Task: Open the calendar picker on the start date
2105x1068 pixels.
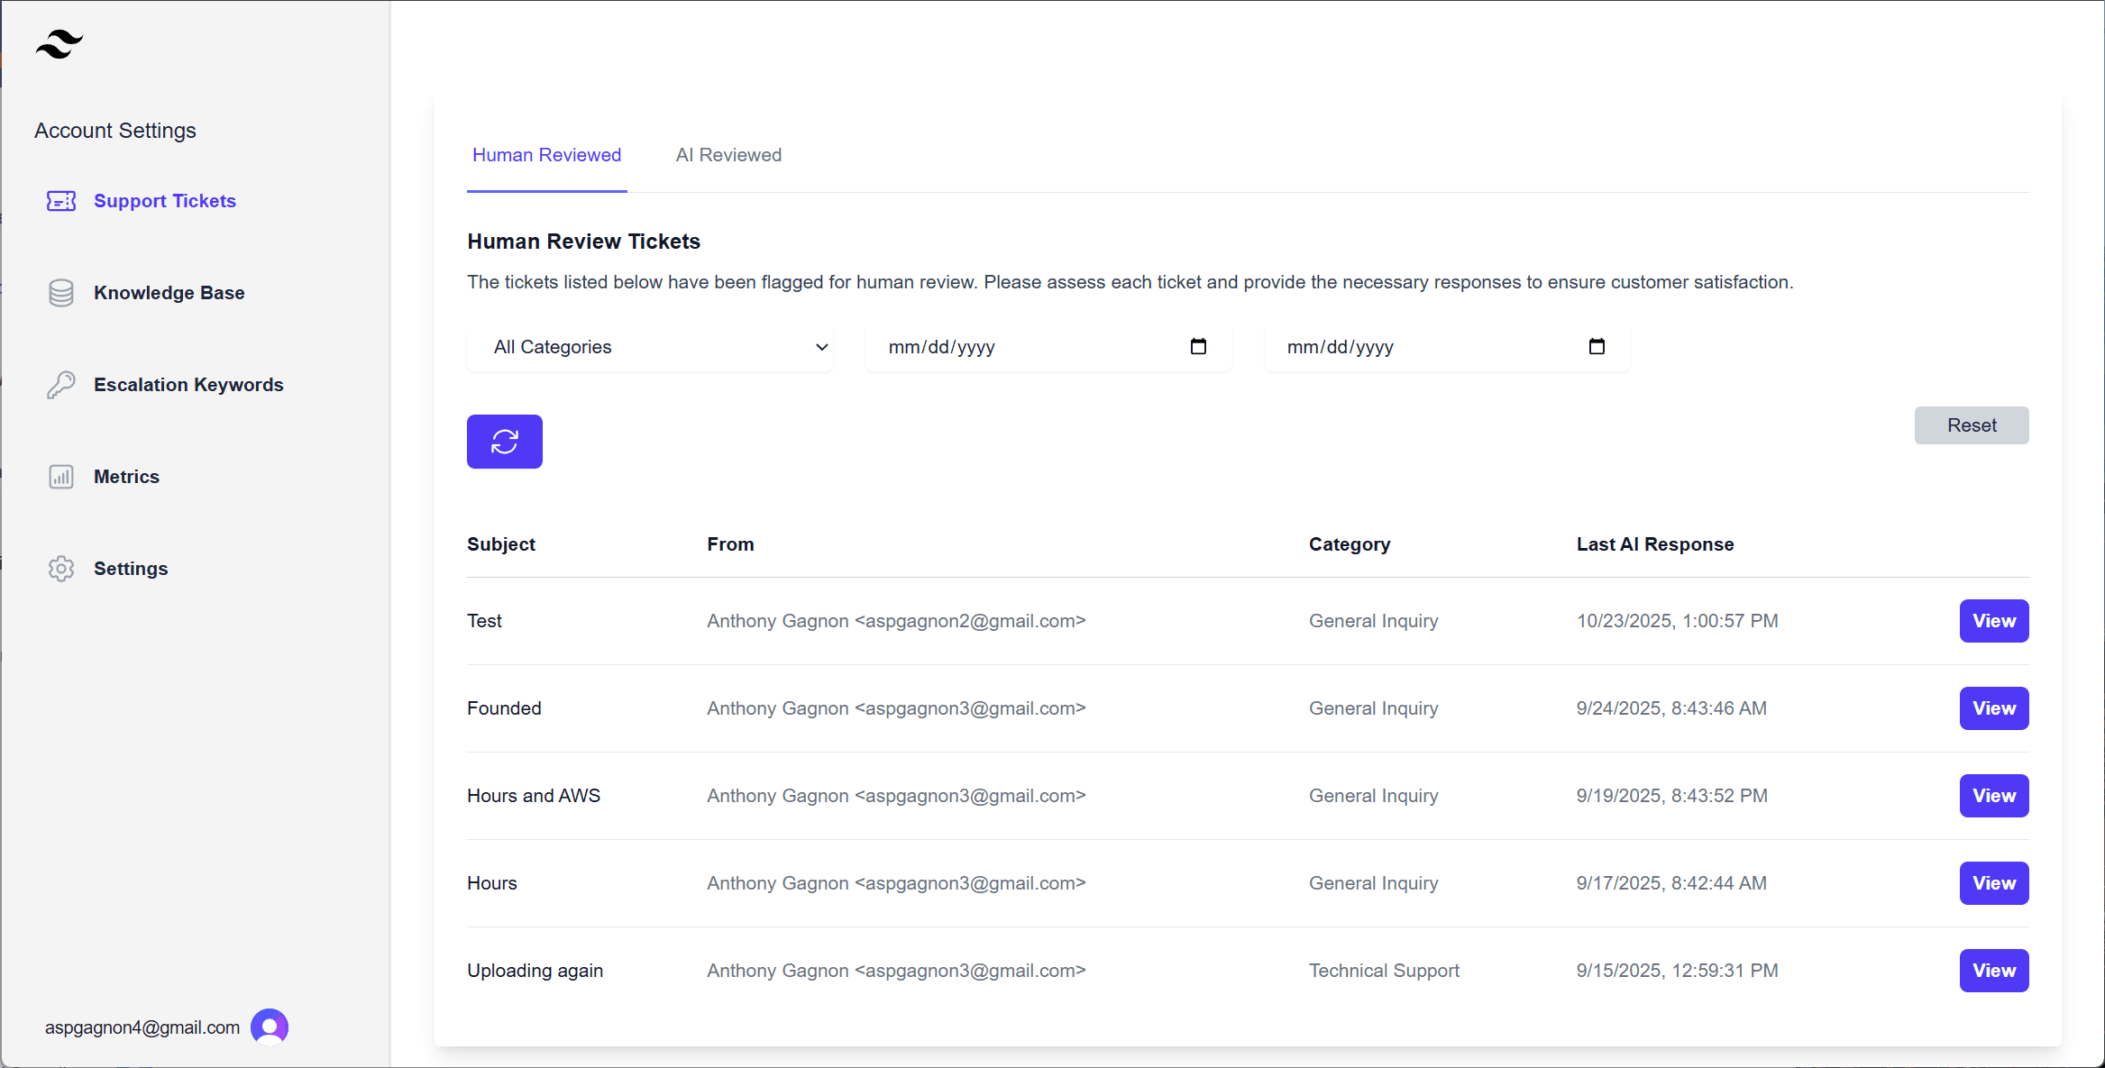Action: pos(1199,346)
